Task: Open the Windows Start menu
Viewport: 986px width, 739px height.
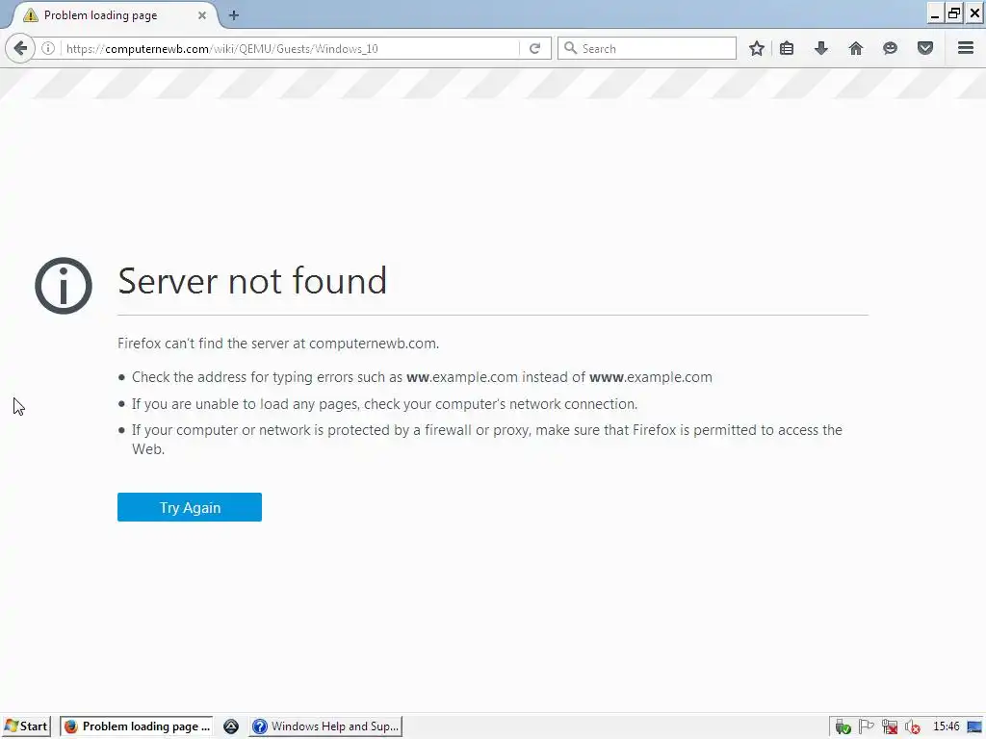Action: click(26, 726)
